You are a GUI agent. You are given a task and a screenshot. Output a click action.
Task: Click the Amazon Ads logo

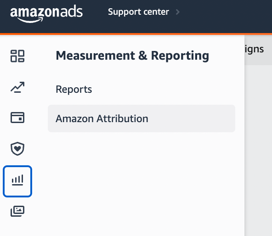(x=46, y=14)
